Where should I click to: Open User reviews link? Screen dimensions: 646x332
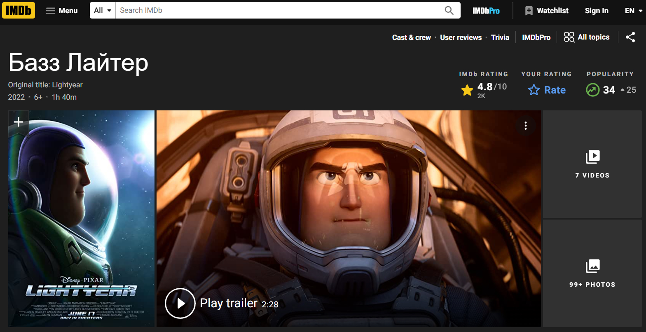click(461, 37)
